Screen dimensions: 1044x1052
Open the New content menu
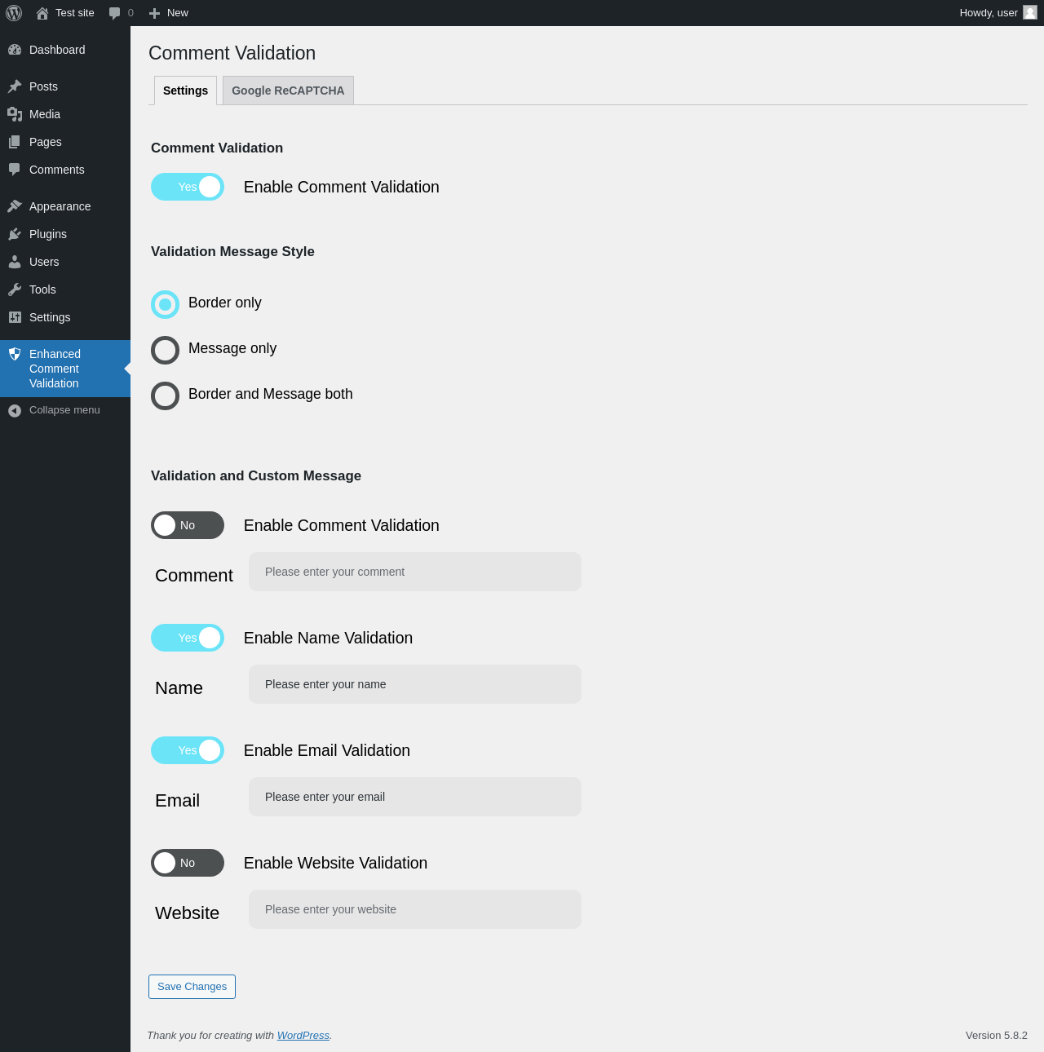(x=169, y=13)
